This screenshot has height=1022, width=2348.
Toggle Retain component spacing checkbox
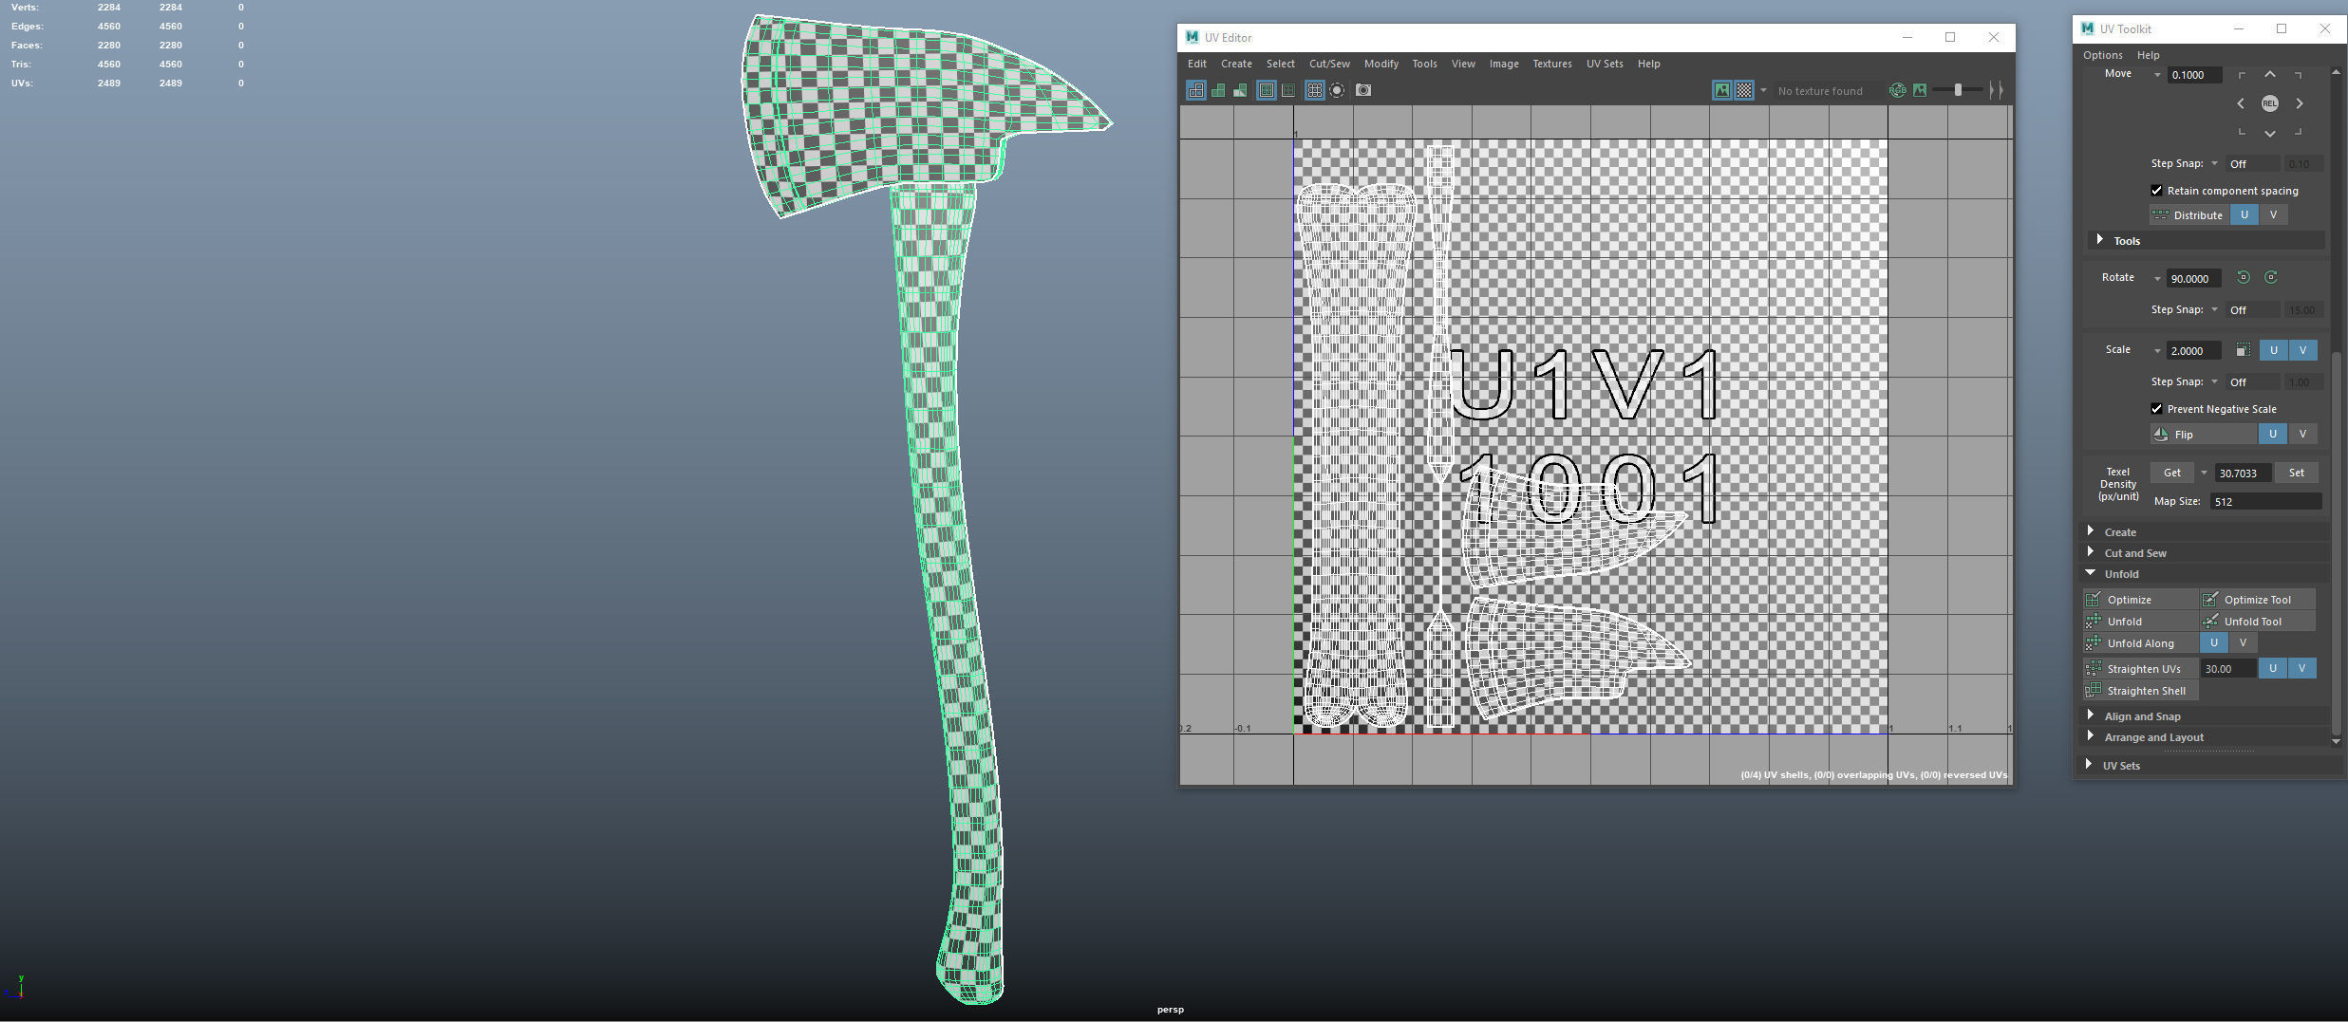click(x=2156, y=191)
